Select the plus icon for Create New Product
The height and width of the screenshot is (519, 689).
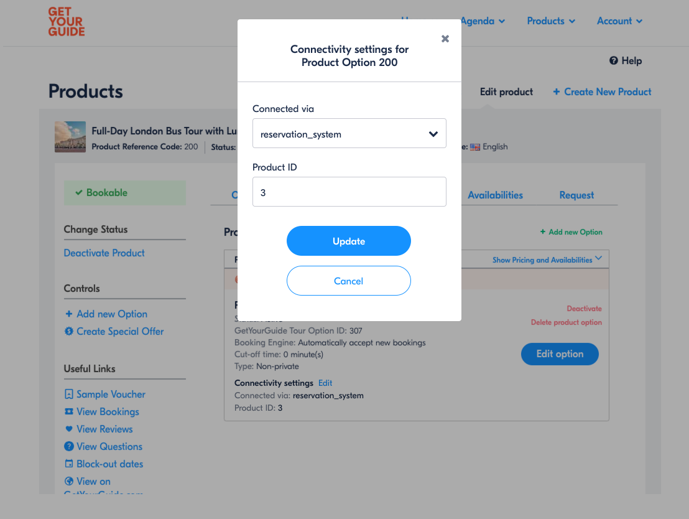(x=557, y=91)
